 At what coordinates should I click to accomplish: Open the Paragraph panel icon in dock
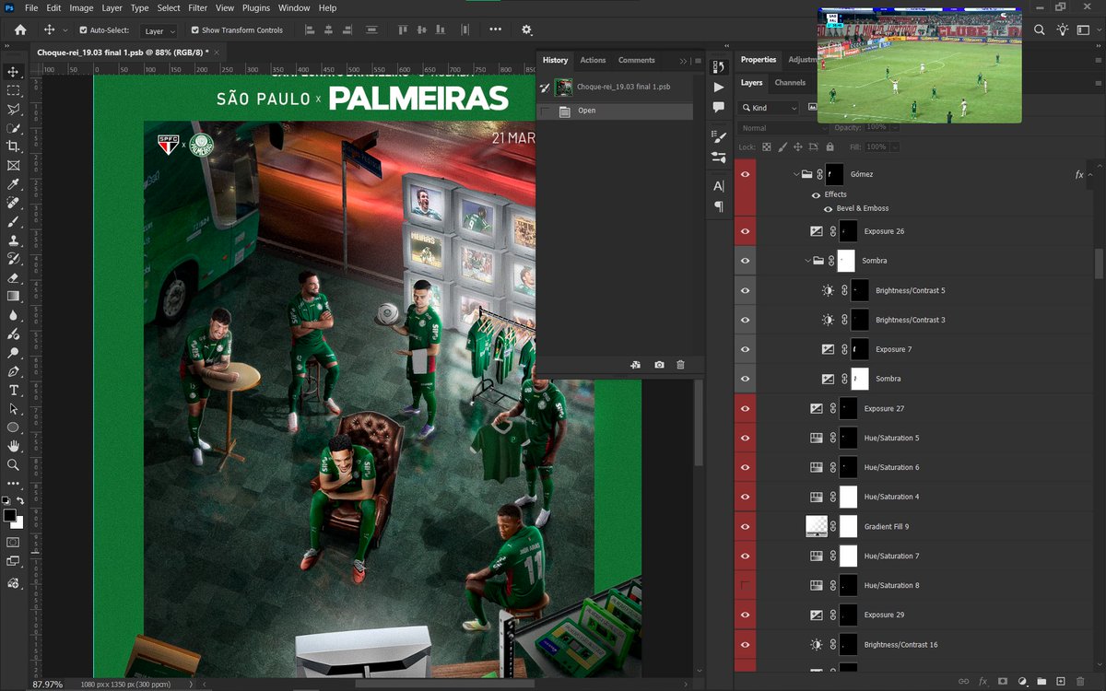[x=719, y=206]
